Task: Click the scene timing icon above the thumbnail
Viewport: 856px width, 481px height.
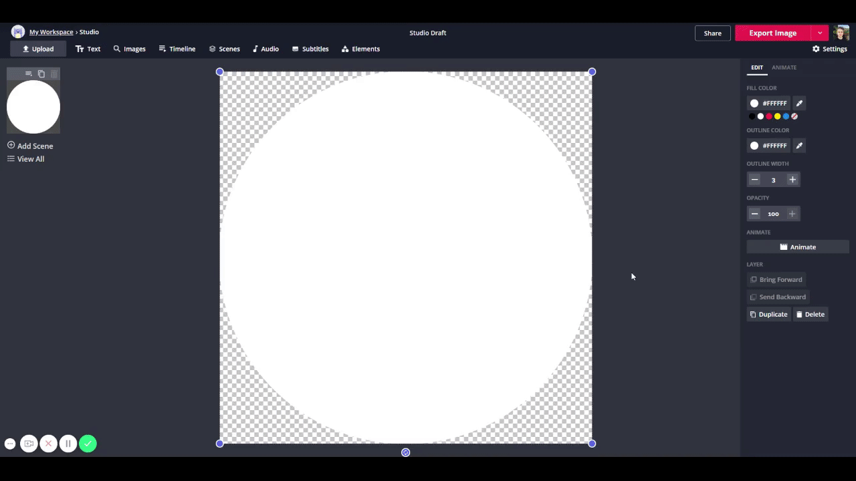Action: [28, 73]
